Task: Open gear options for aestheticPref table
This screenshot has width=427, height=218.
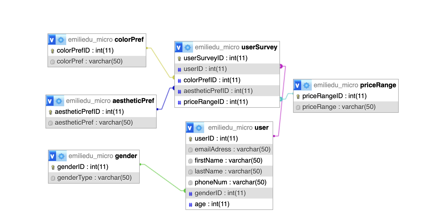Action: (x=59, y=101)
